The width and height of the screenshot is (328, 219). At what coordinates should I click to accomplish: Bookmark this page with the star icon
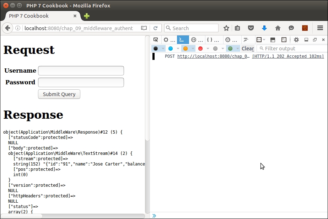226,28
